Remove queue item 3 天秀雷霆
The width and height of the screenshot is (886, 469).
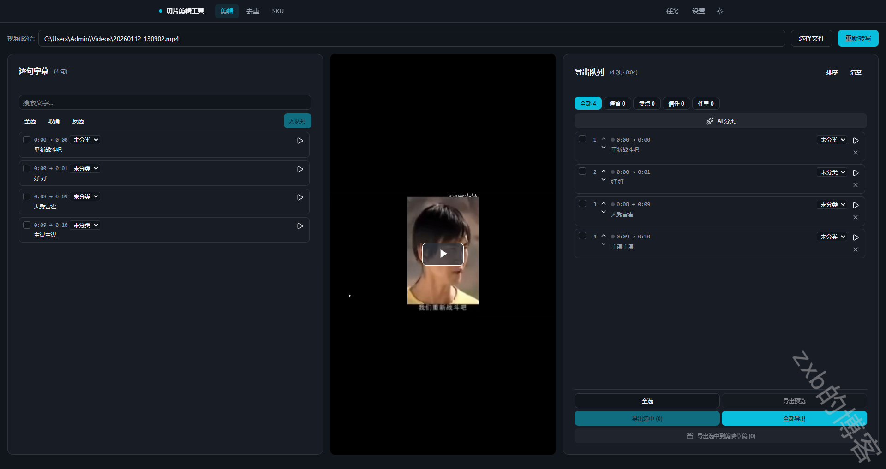coord(856,217)
